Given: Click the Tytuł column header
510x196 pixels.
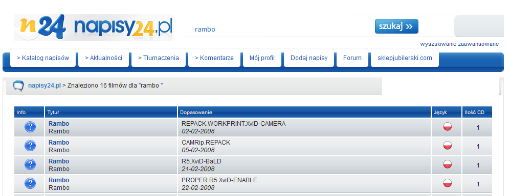Looking at the screenshot, I should click(x=111, y=112).
